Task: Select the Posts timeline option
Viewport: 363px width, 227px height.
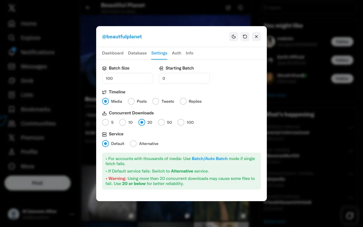Action: (x=131, y=101)
